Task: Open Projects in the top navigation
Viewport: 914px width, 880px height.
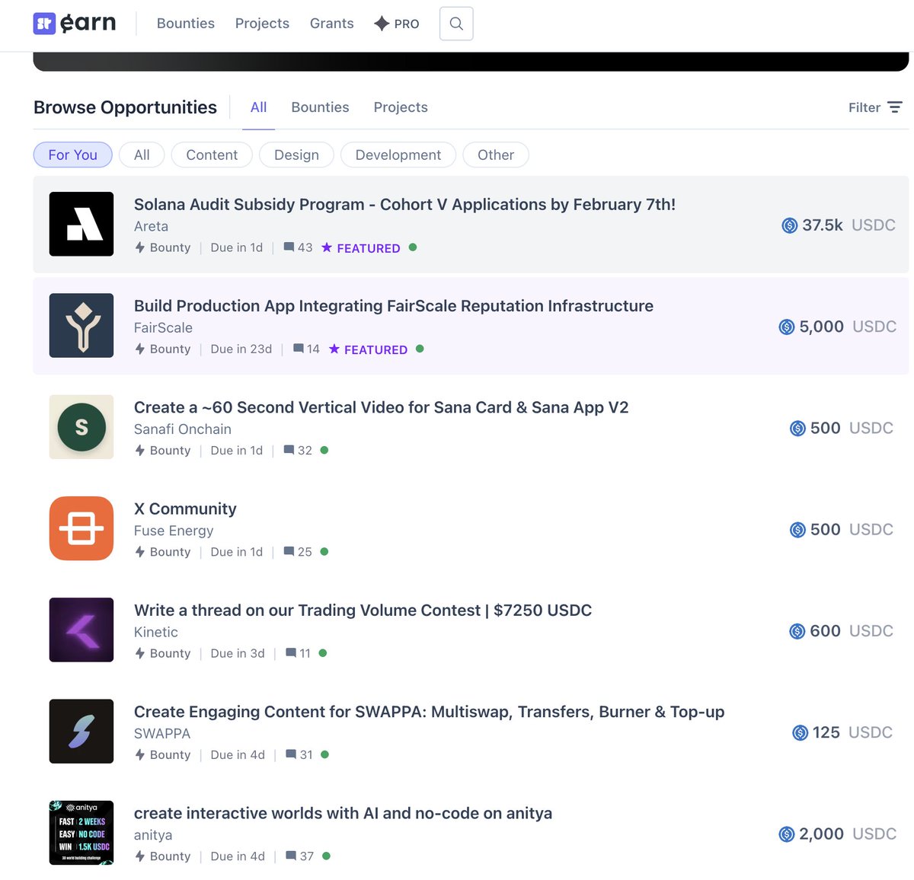Action: (x=262, y=24)
